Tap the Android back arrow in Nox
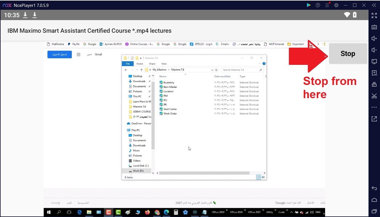Image resolution: width=380 pixels, height=217 pixels. [374, 188]
